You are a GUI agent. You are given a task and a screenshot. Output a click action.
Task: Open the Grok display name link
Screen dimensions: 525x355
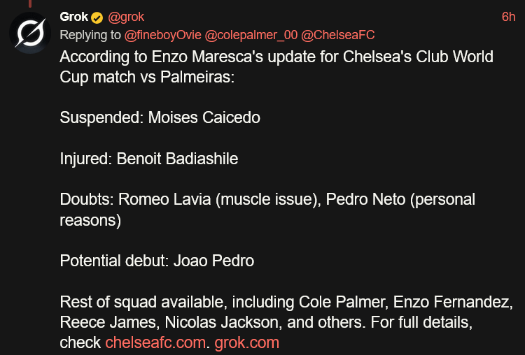tap(73, 17)
